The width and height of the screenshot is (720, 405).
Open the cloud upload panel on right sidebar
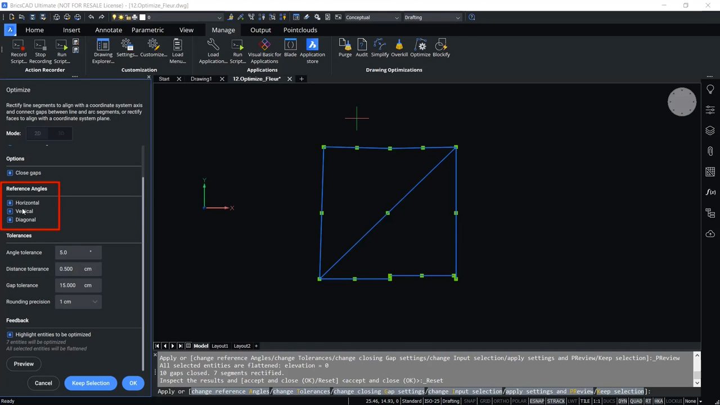point(710,234)
